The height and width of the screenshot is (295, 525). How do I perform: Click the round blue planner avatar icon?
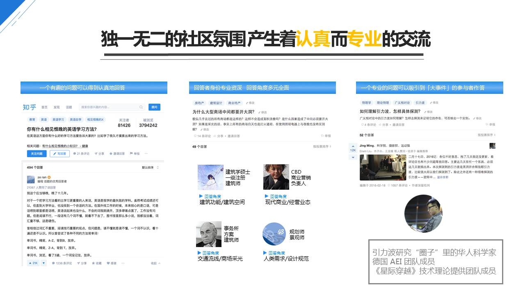point(274,234)
